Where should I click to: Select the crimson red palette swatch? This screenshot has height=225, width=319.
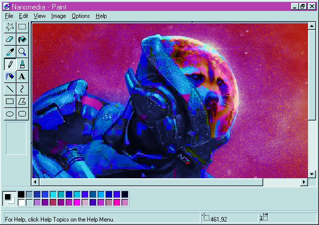pos(53,203)
